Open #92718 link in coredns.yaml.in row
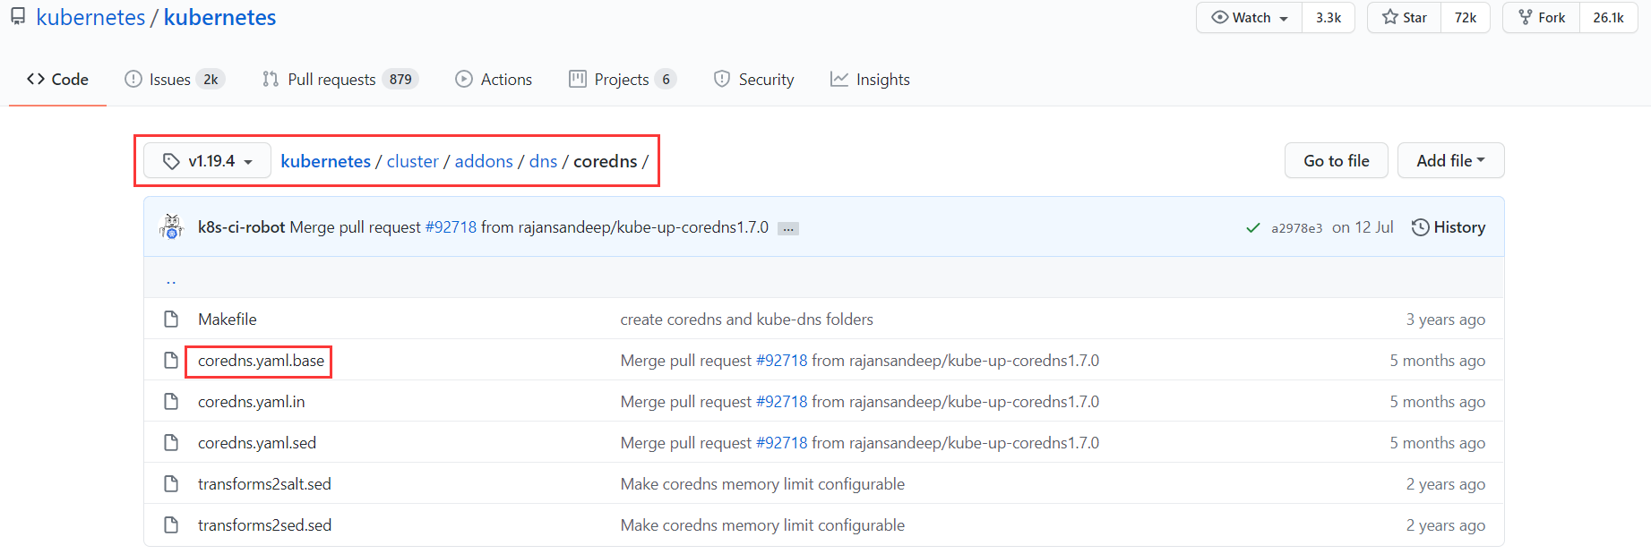This screenshot has width=1651, height=554. [781, 402]
